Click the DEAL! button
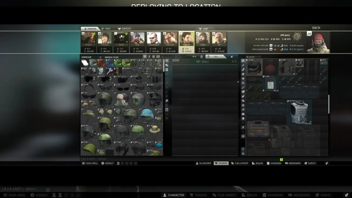The height and width of the screenshot is (198, 352). (x=202, y=62)
